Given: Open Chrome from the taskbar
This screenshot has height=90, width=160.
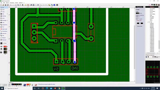Looking at the screenshot, I should click(59, 88).
